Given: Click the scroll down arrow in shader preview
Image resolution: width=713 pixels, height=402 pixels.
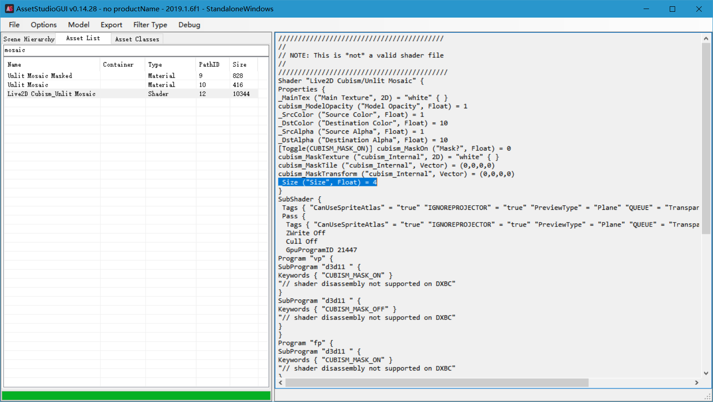Looking at the screenshot, I should 706,373.
